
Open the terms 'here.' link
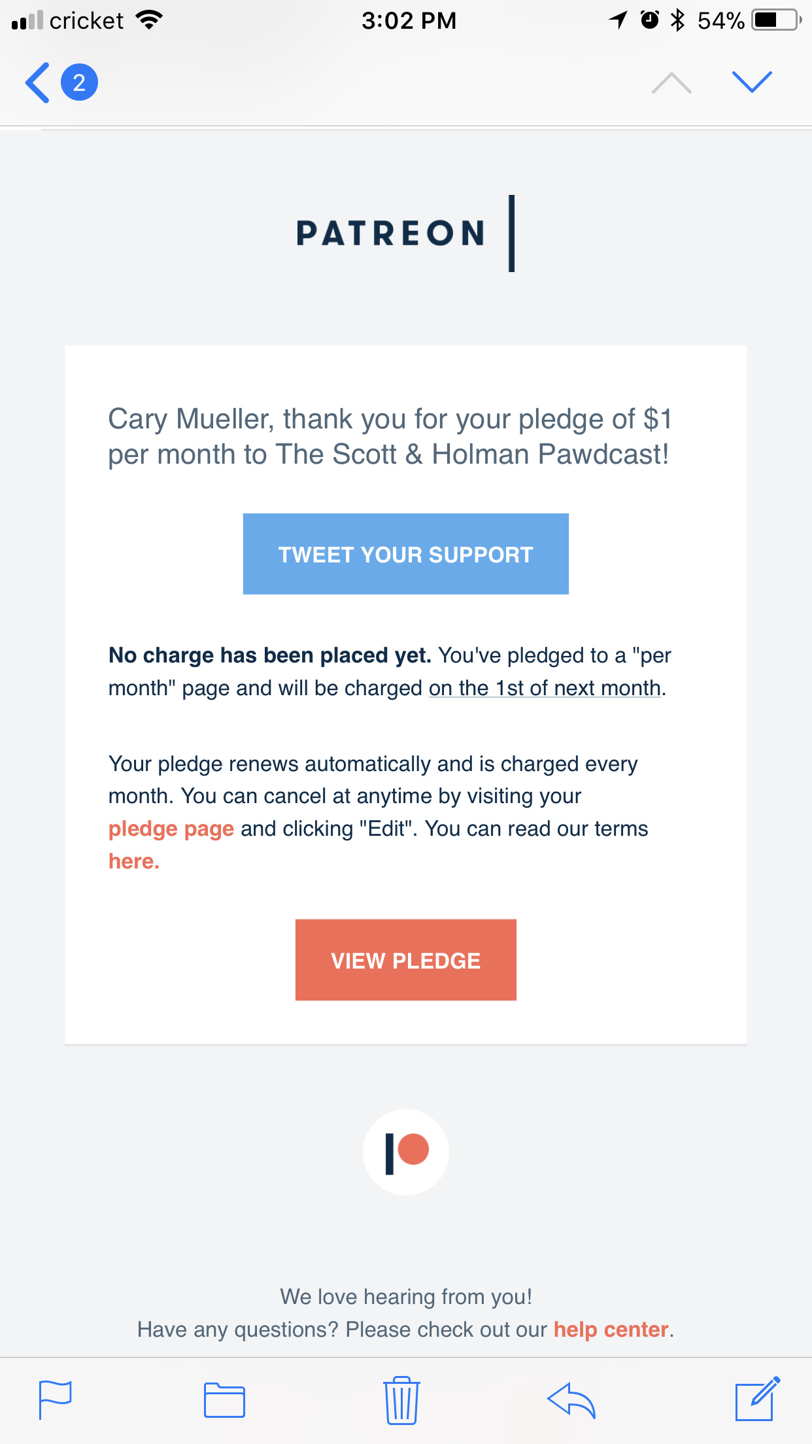(x=134, y=861)
